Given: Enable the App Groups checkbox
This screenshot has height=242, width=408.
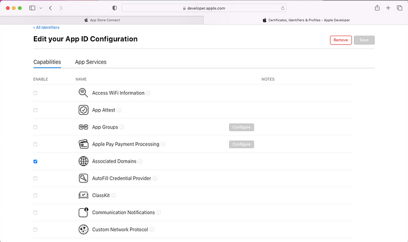Looking at the screenshot, I should coord(36,127).
